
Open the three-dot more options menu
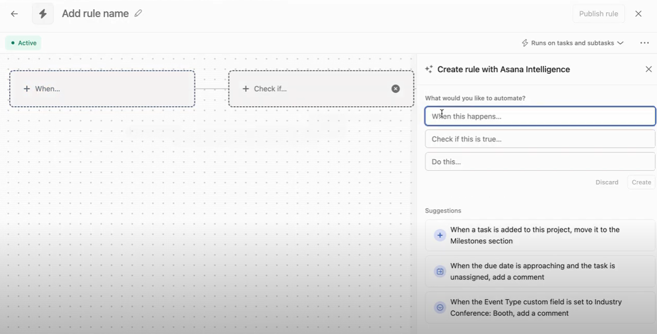coord(644,43)
